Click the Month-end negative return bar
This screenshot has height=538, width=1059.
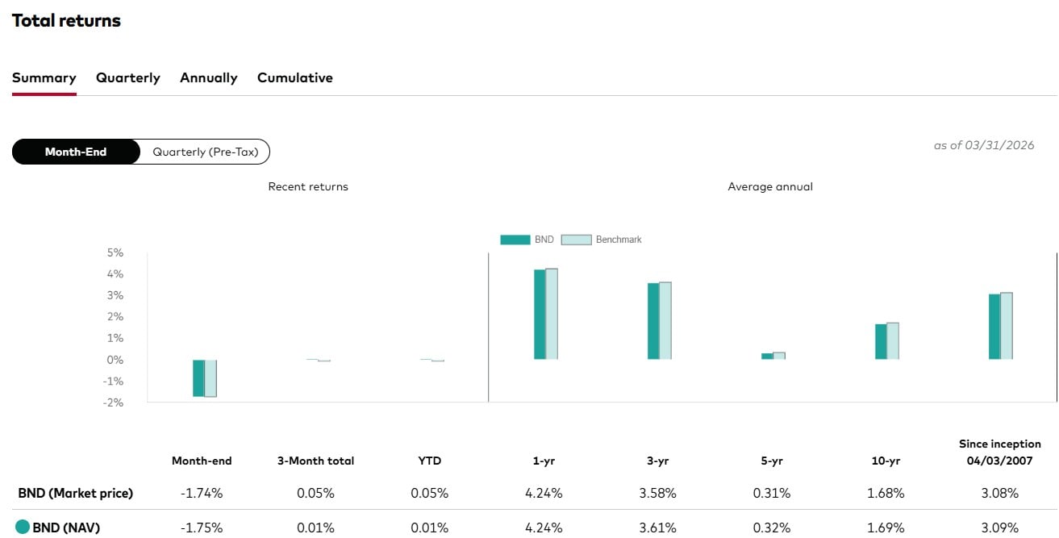point(198,377)
